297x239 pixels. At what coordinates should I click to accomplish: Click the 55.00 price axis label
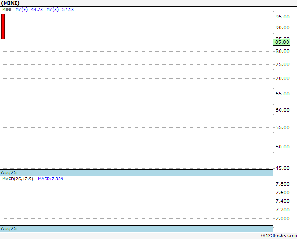[x=283, y=127]
